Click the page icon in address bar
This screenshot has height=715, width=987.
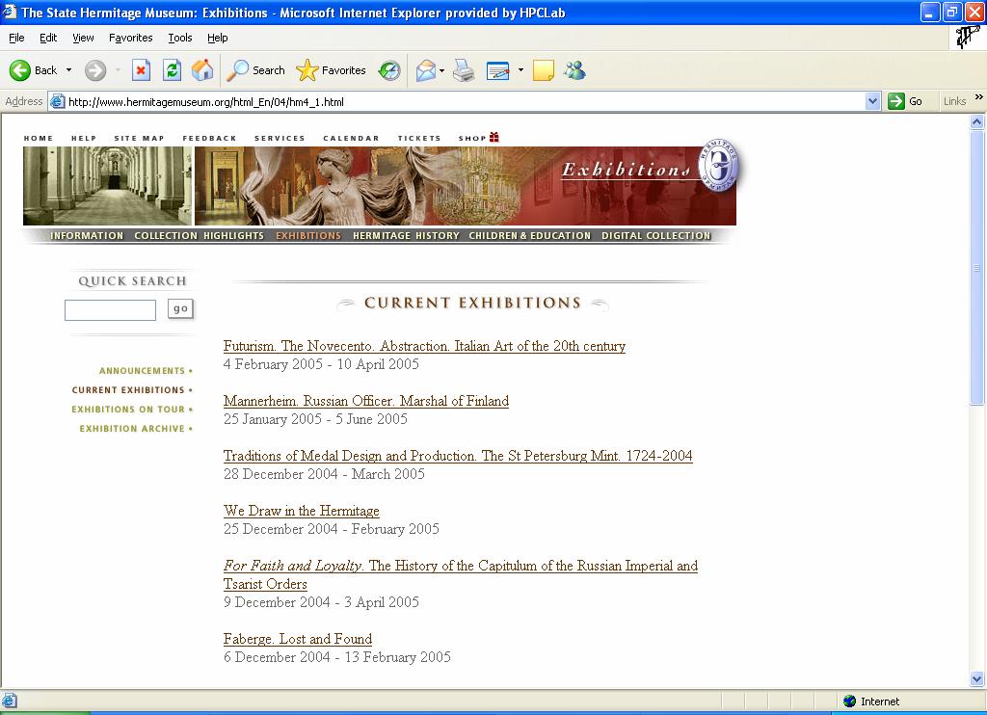pos(57,101)
